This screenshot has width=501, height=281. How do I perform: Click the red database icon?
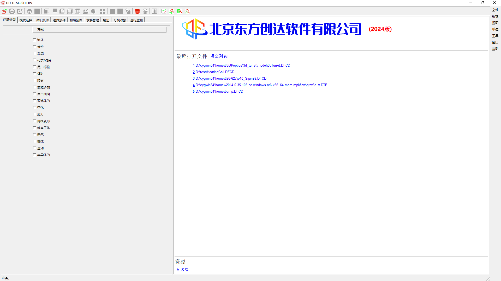137,11
